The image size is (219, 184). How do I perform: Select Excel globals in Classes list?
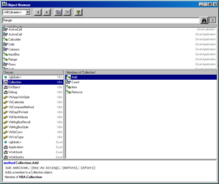pyautogui.click(x=33, y=142)
